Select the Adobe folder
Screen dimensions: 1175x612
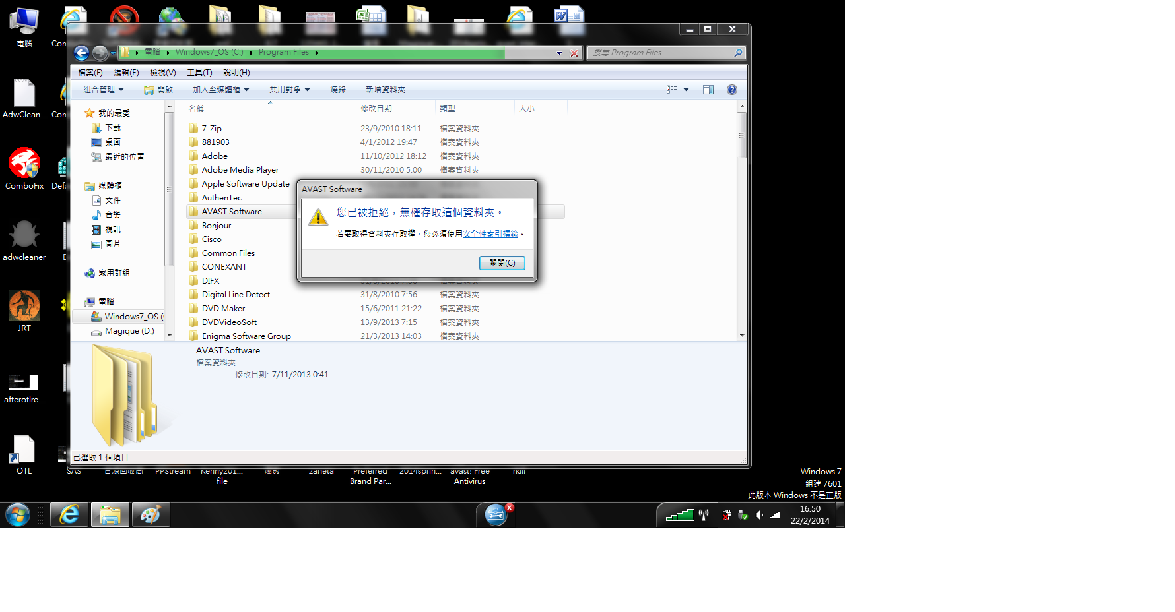point(215,156)
